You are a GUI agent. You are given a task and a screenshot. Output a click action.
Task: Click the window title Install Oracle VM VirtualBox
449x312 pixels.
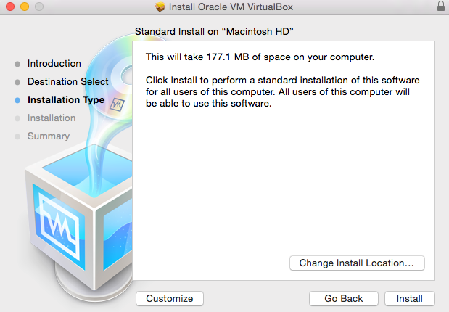pyautogui.click(x=229, y=7)
